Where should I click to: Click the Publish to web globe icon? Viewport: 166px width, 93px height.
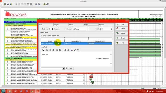11,4
